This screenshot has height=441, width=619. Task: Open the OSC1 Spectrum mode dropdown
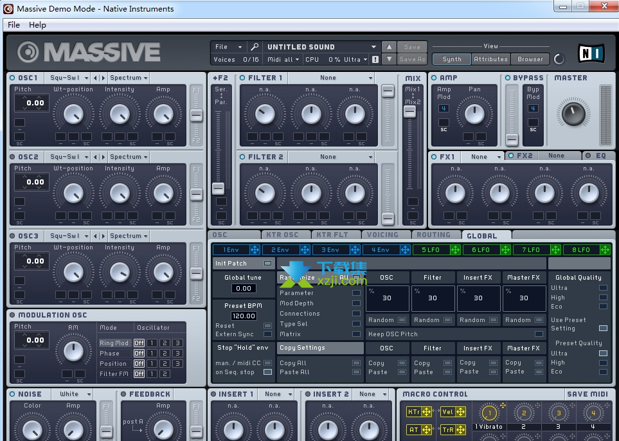(x=129, y=78)
